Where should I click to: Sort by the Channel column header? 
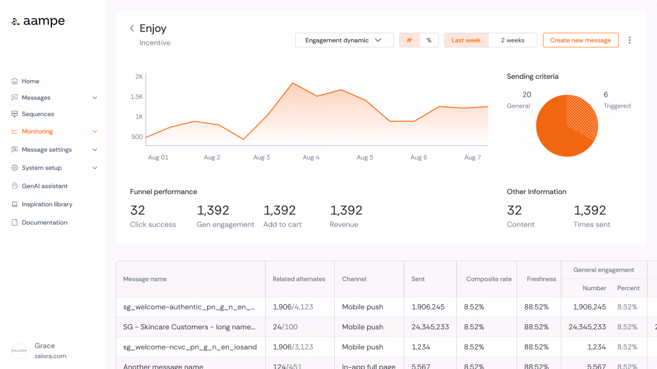354,279
